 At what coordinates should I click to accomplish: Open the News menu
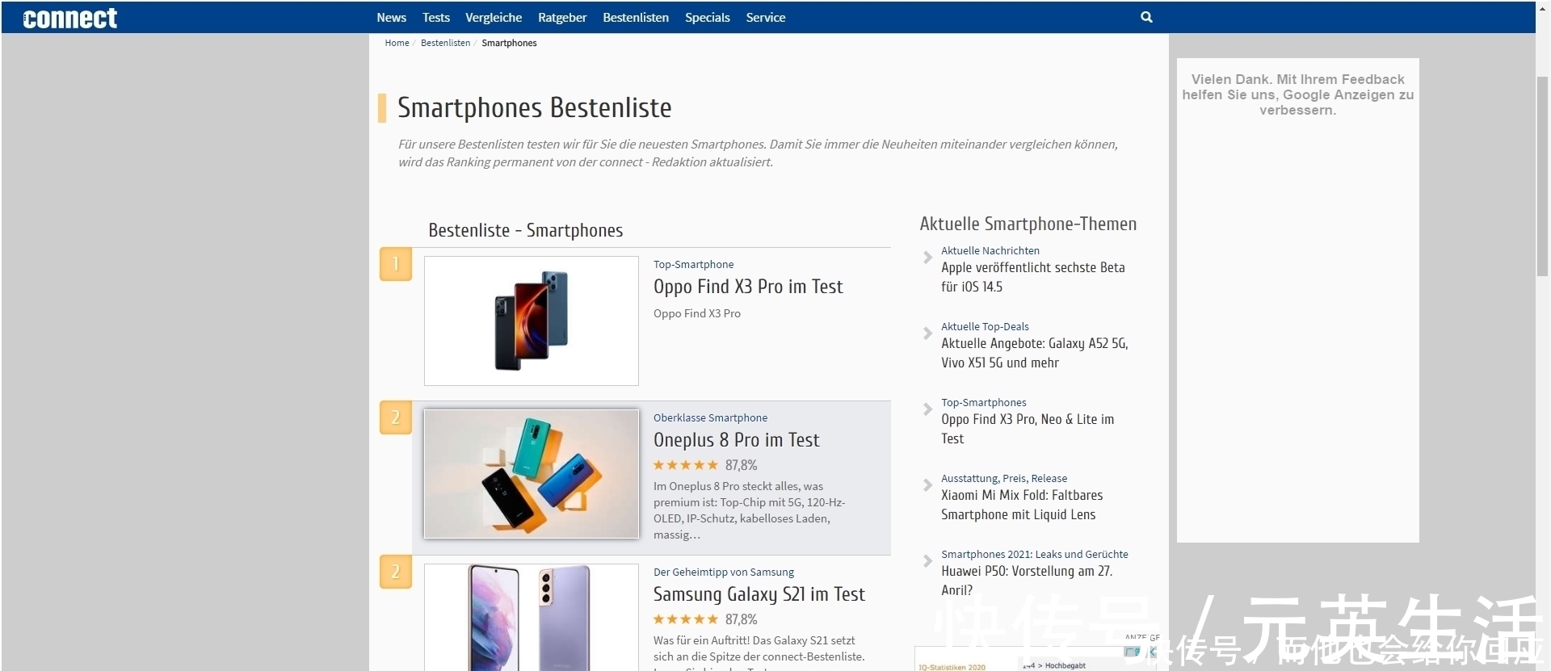click(392, 17)
